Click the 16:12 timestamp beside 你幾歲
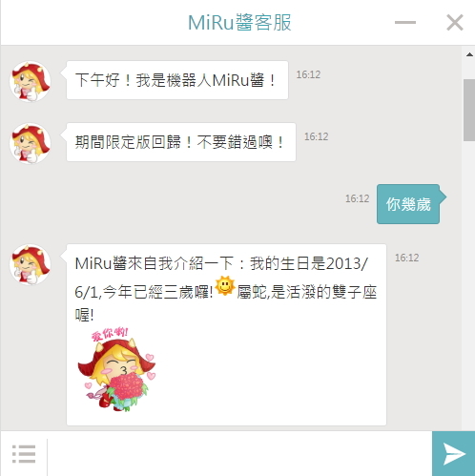Image resolution: width=475 pixels, height=476 pixels. coord(357,198)
